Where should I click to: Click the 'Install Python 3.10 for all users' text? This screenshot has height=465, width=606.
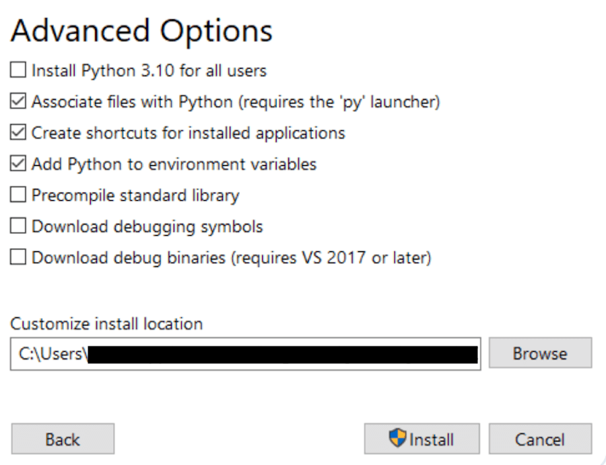pos(149,70)
